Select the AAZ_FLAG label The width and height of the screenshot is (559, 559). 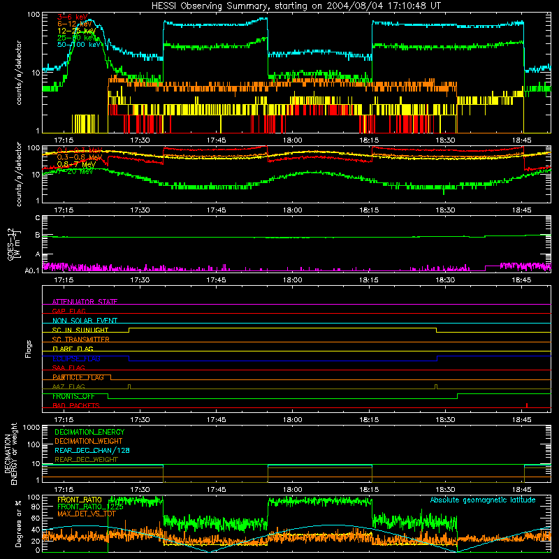click(68, 386)
